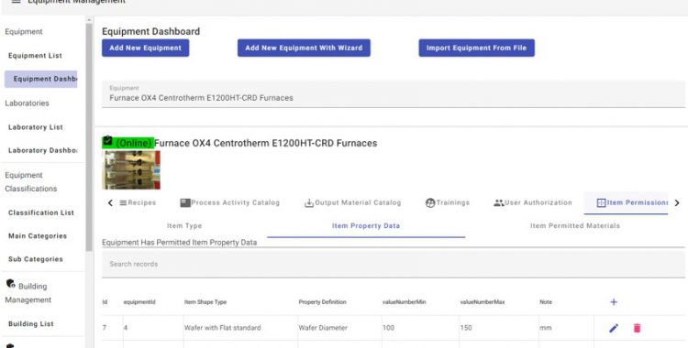Click the Building Management section icon
Screen dimensions: 688x348
[10, 284]
